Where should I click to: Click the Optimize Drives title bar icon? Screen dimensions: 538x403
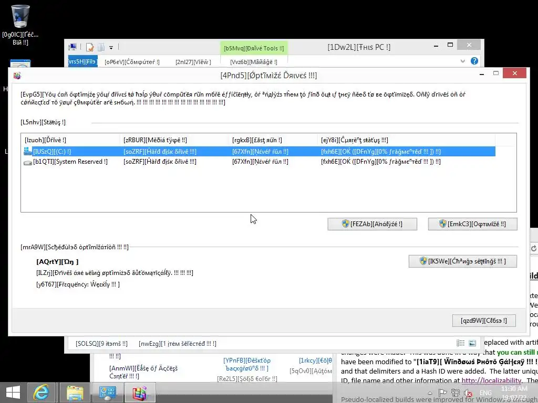(17, 76)
